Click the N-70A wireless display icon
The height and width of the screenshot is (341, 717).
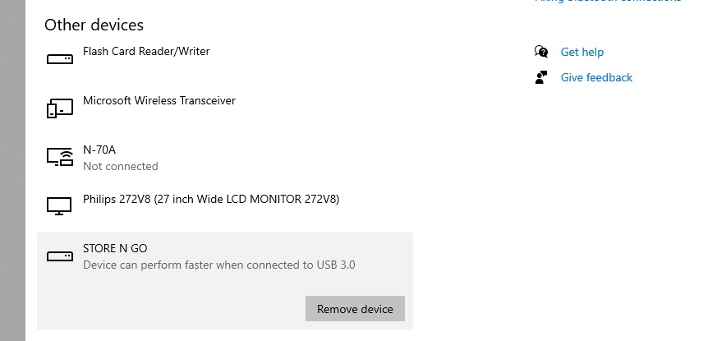point(60,157)
